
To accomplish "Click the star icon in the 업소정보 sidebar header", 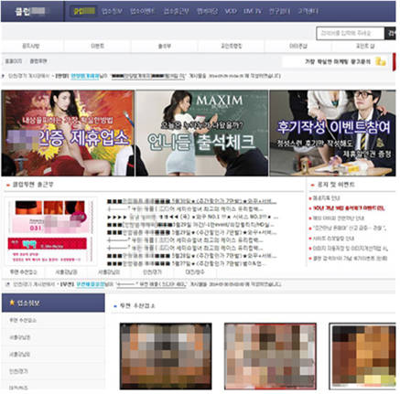I will (x=12, y=303).
